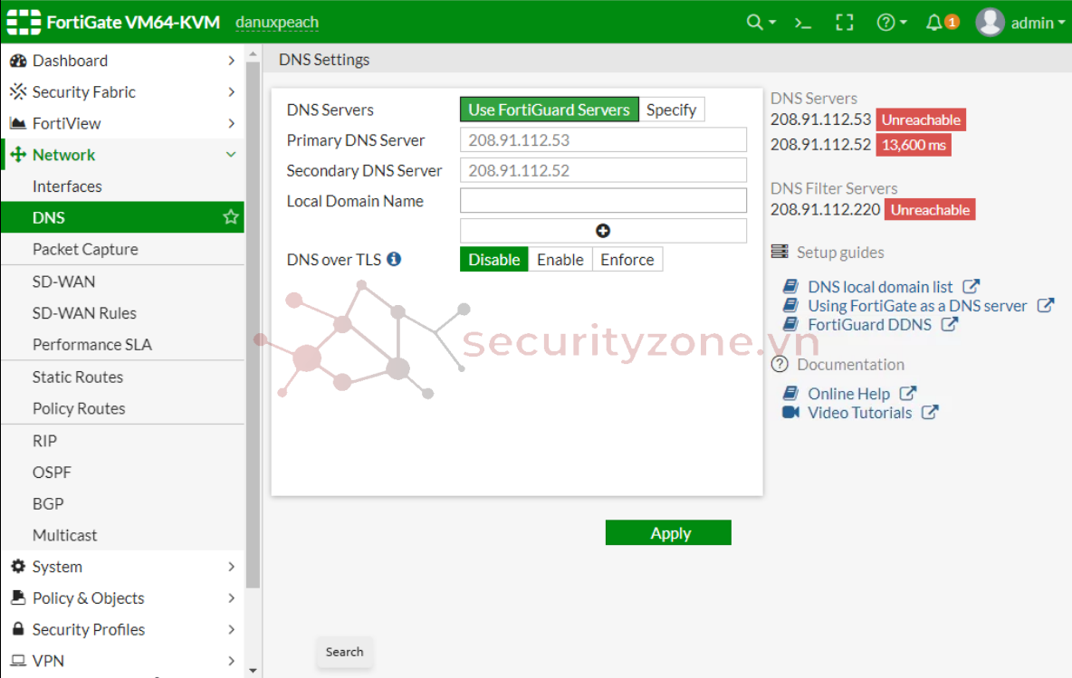
Task: Click external link icon beside Using FortiGate as a DNS server
Action: (1046, 306)
